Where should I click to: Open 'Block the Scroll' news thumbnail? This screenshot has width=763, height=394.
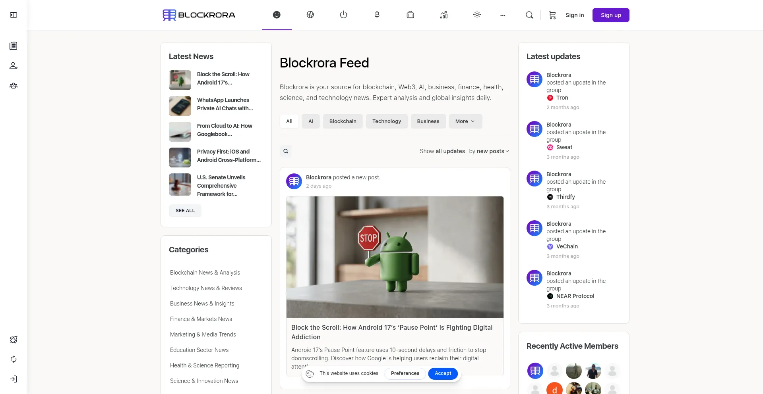(x=180, y=80)
